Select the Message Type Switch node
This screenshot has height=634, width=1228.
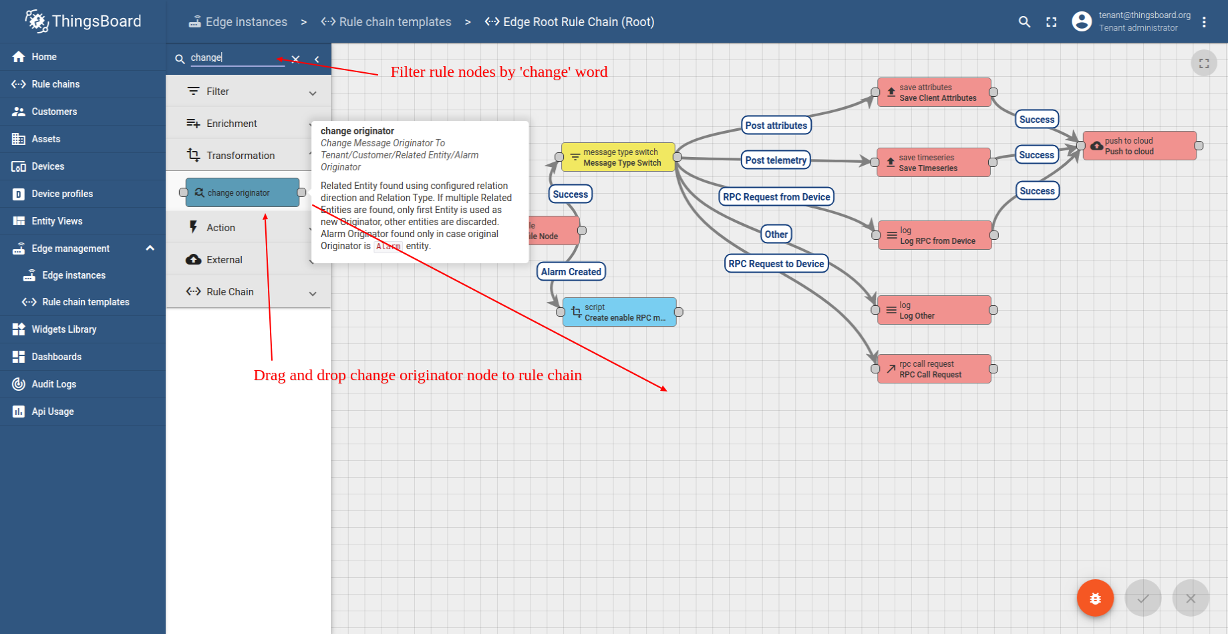coord(618,157)
